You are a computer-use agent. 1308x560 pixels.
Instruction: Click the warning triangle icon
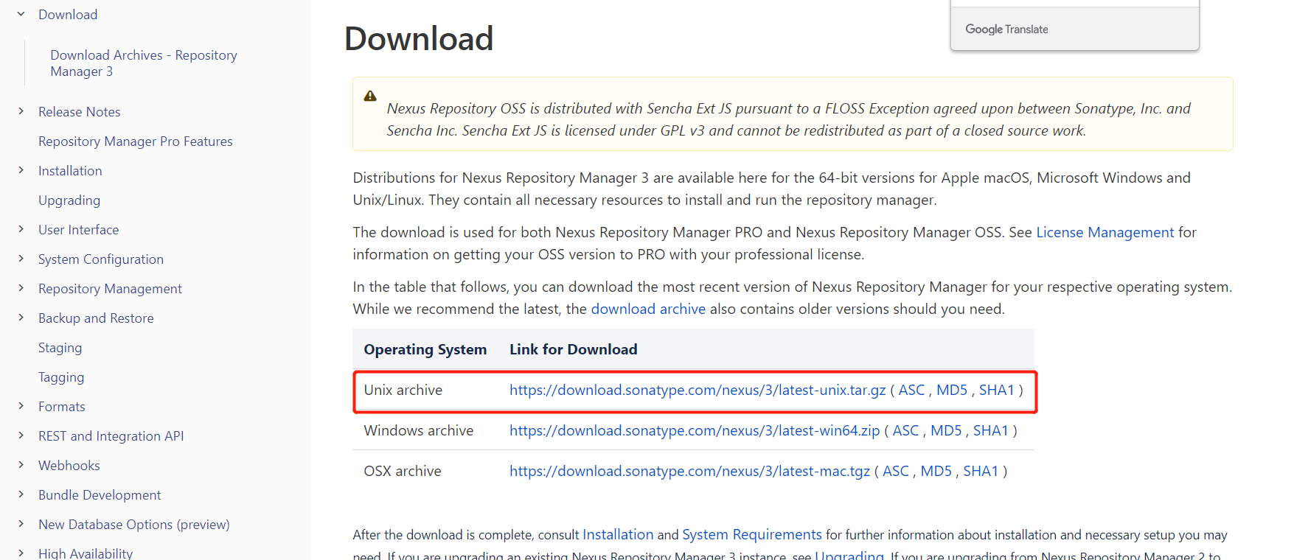[370, 96]
